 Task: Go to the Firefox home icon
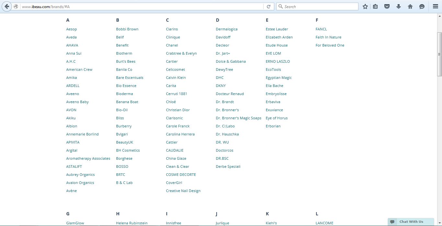coord(410,6)
